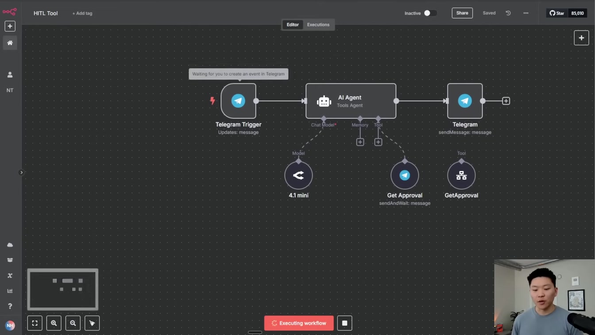The image size is (595, 335).
Task: Click the Executing workflow button
Action: pos(299,323)
